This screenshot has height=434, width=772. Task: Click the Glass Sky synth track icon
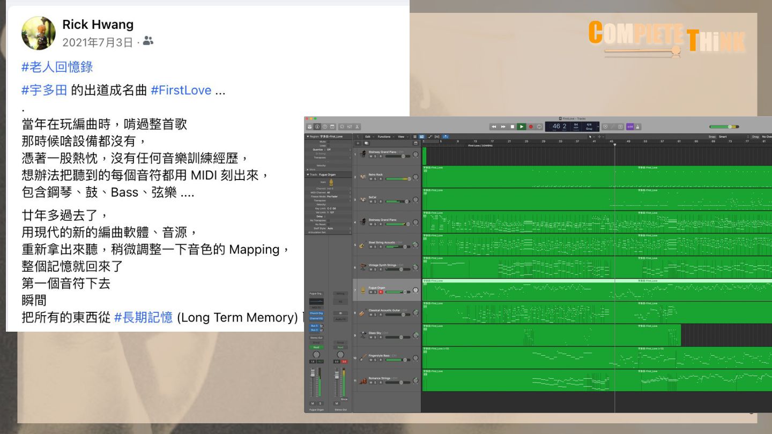[363, 335]
